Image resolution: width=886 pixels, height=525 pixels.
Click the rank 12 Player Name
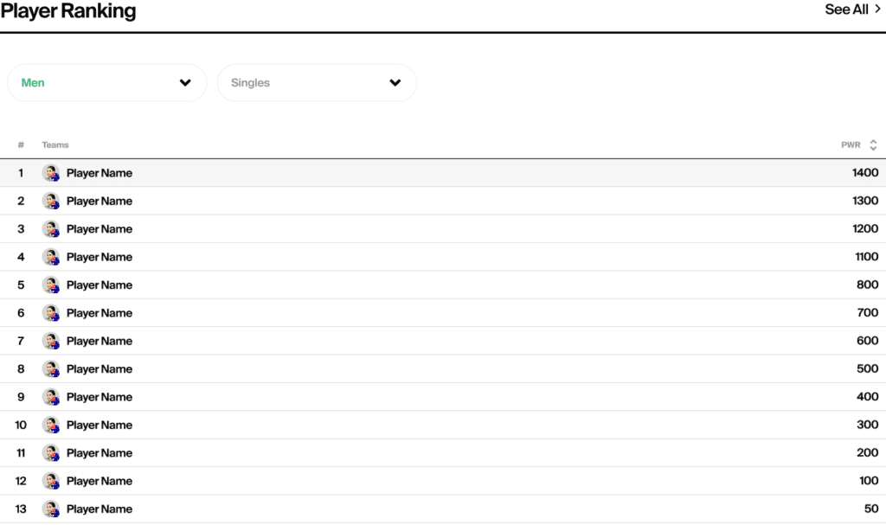100,481
